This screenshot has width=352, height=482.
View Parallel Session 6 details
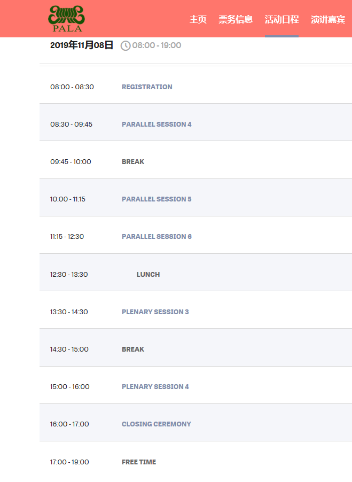[157, 237]
